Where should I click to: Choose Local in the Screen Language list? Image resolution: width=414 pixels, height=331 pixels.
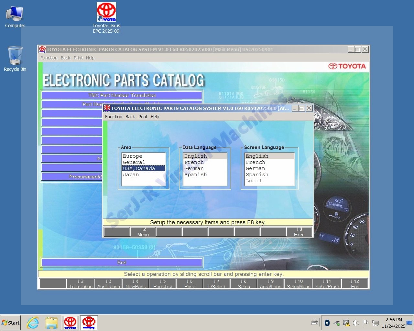tap(254, 181)
